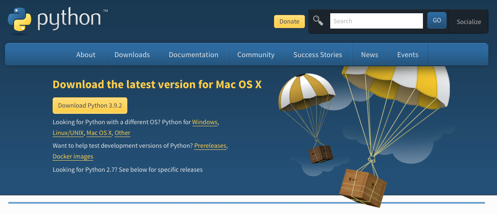The image size is (497, 214).
Task: Click the magnifying glass search icon
Action: click(318, 21)
